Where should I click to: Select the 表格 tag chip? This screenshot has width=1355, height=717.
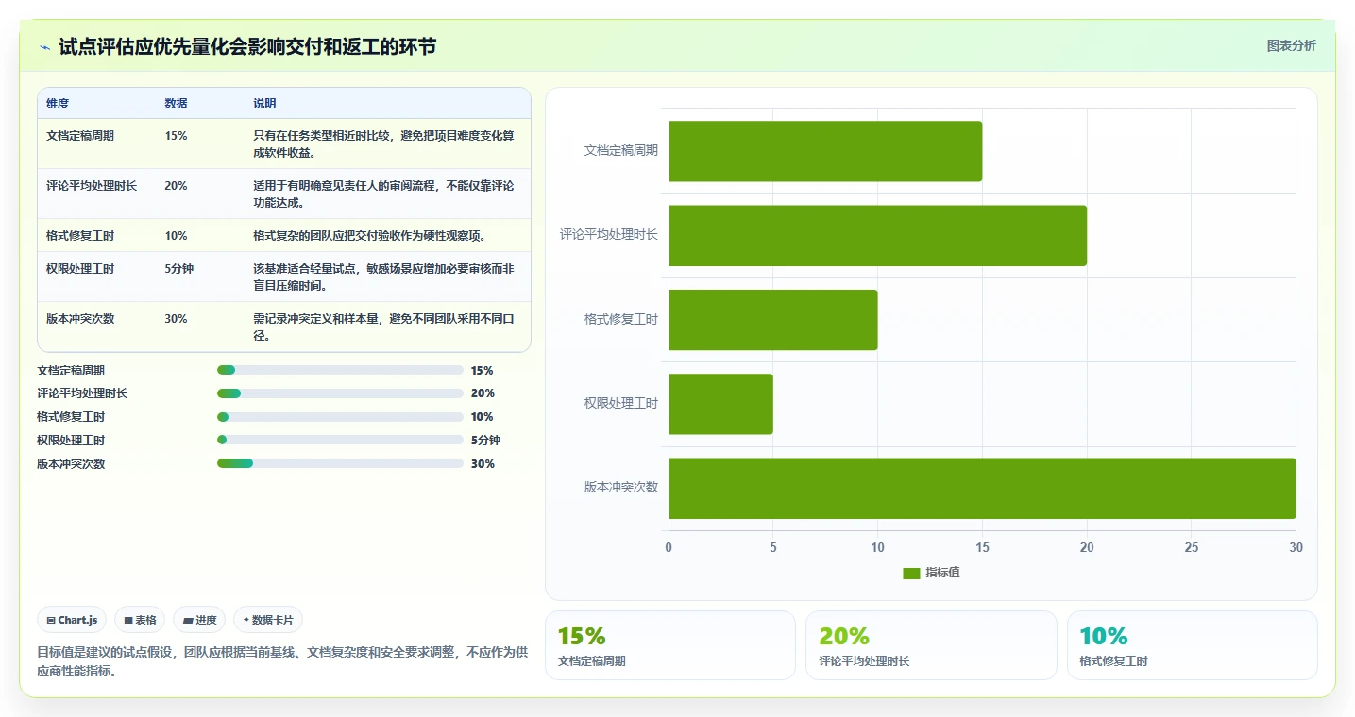(x=140, y=620)
